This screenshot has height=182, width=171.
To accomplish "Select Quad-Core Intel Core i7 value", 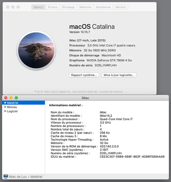I will pyautogui.click(x=116, y=119).
